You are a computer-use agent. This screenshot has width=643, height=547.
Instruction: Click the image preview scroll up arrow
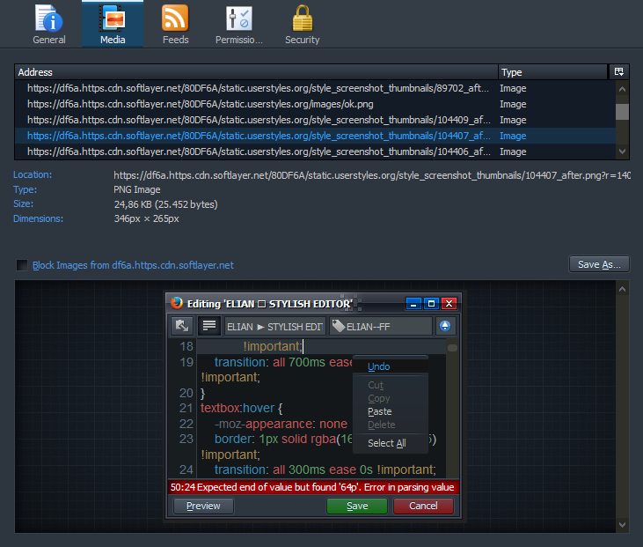tap(622, 289)
